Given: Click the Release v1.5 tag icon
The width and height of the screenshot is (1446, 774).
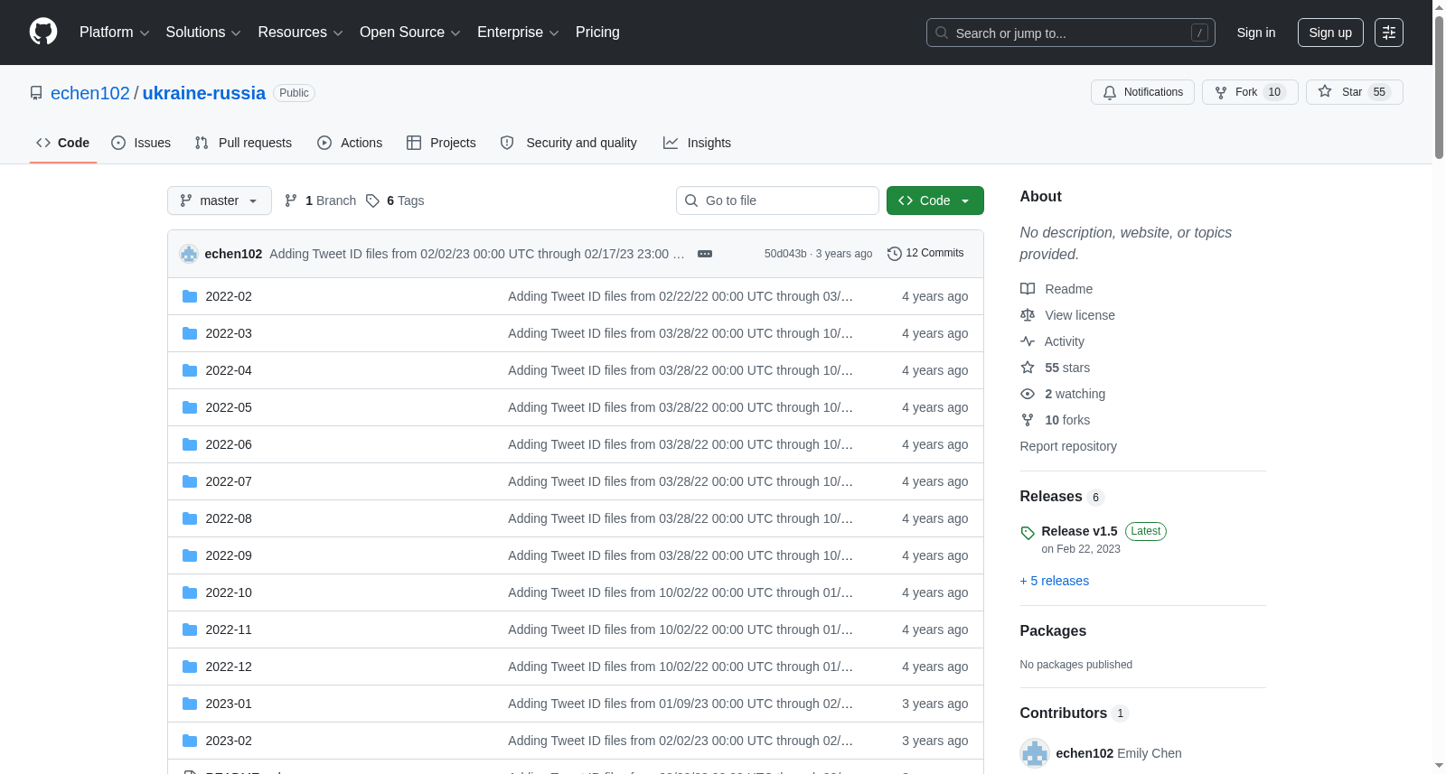Looking at the screenshot, I should coord(1028,533).
